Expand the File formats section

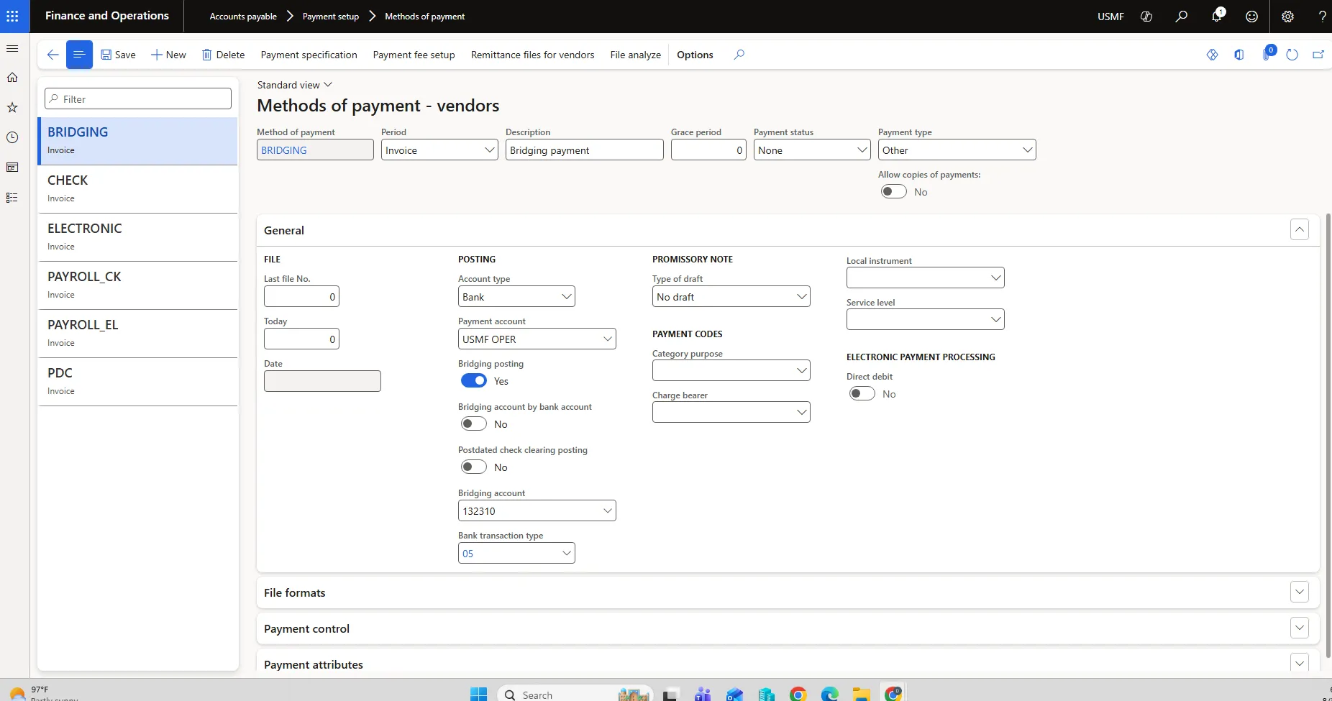(1299, 592)
